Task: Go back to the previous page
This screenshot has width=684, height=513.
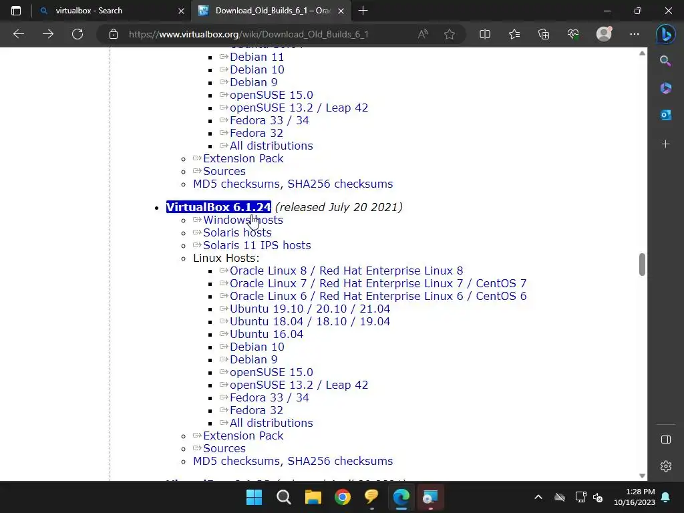Action: pos(19,34)
